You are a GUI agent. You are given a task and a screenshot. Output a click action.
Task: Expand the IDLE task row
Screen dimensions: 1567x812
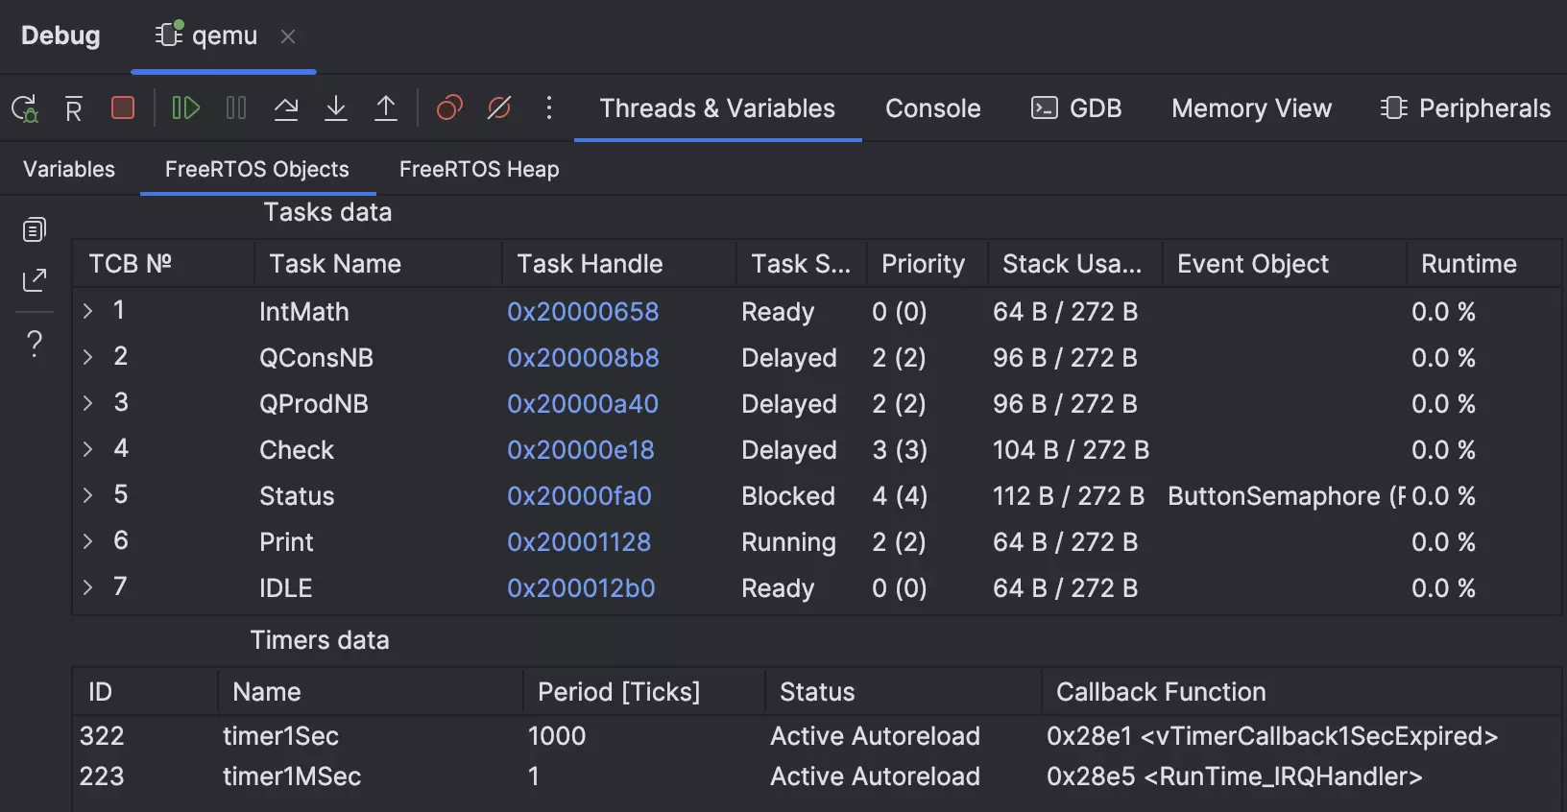pos(88,587)
